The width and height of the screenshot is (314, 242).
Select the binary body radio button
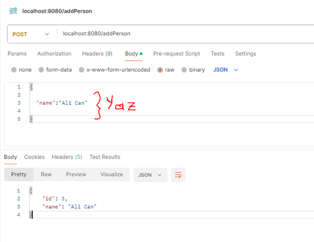point(184,70)
